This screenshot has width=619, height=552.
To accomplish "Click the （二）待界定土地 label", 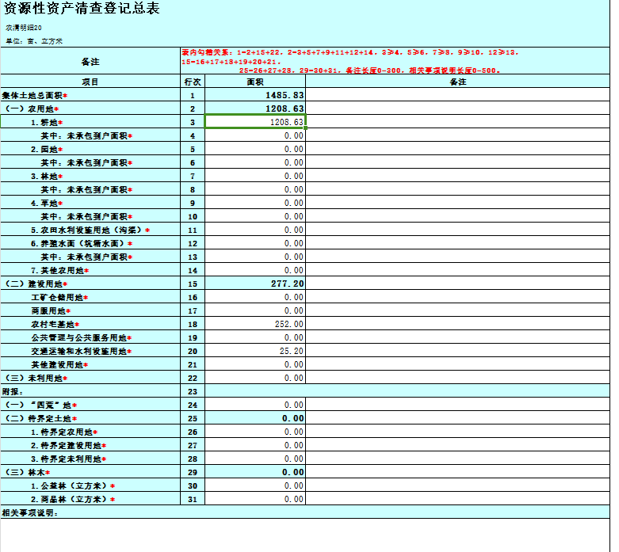I will coord(40,418).
